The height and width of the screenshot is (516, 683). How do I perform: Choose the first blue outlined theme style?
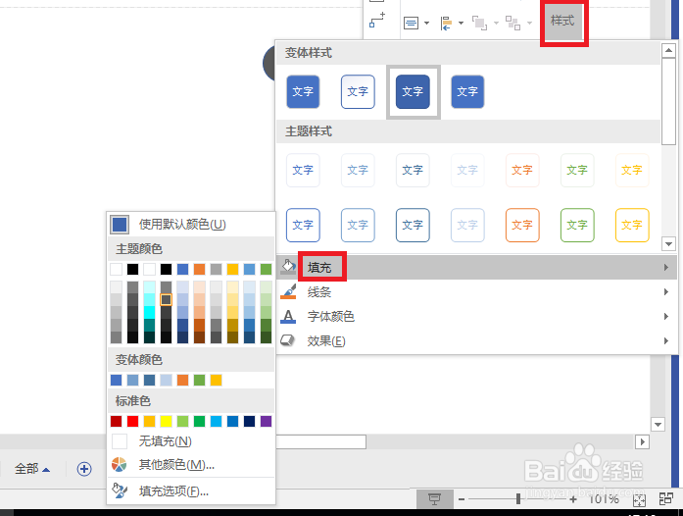coord(303,225)
